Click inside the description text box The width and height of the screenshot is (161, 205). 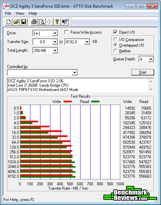[x=78, y=85]
